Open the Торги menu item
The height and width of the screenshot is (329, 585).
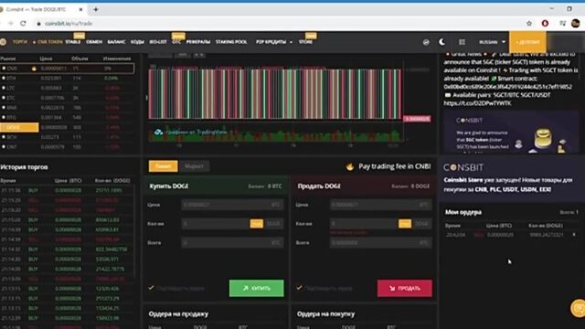click(20, 42)
